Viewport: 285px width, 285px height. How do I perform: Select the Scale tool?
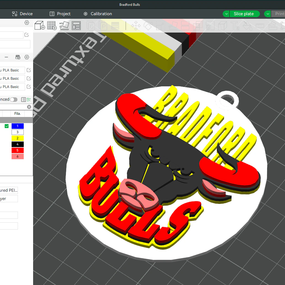160,26
